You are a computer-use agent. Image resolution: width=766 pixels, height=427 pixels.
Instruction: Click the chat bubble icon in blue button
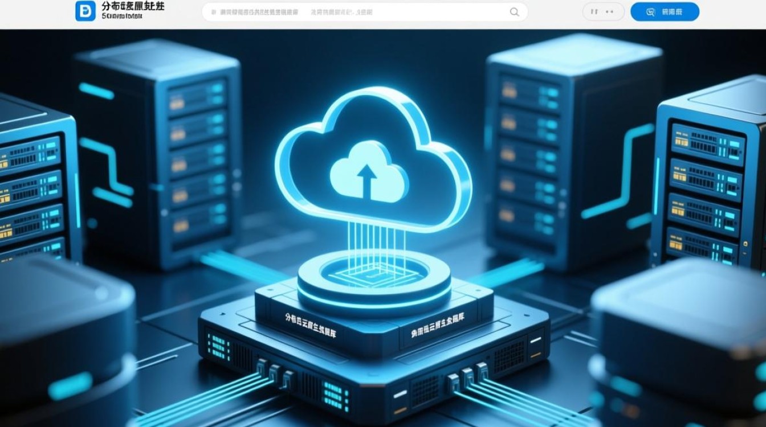click(x=650, y=12)
